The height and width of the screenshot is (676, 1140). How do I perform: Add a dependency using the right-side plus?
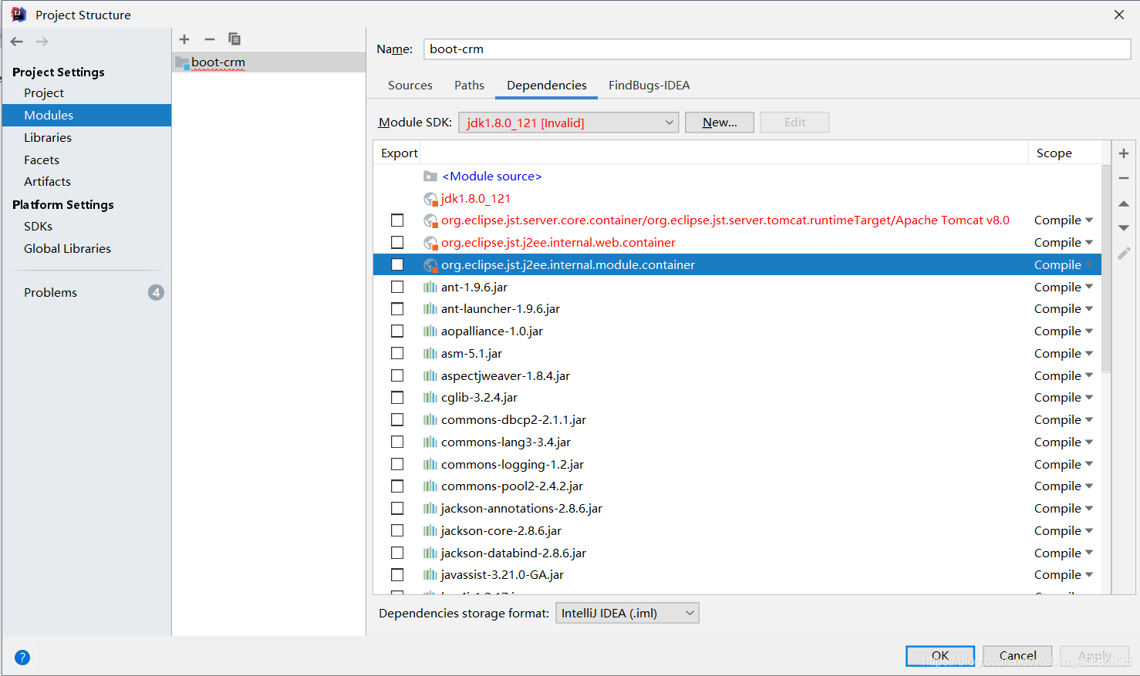(1124, 153)
